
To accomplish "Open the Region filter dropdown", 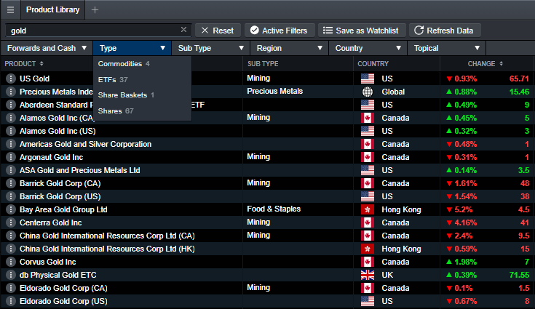I will pyautogui.click(x=290, y=48).
